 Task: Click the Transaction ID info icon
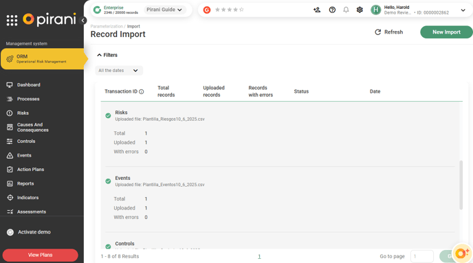pos(141,91)
